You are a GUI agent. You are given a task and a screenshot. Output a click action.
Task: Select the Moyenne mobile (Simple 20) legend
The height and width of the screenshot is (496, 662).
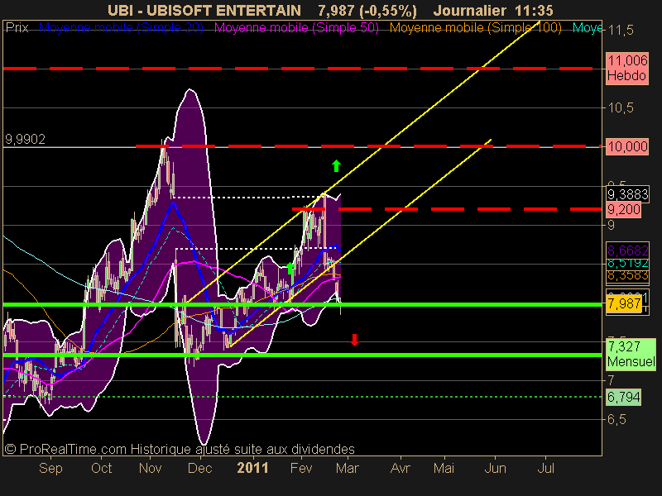coord(121,28)
